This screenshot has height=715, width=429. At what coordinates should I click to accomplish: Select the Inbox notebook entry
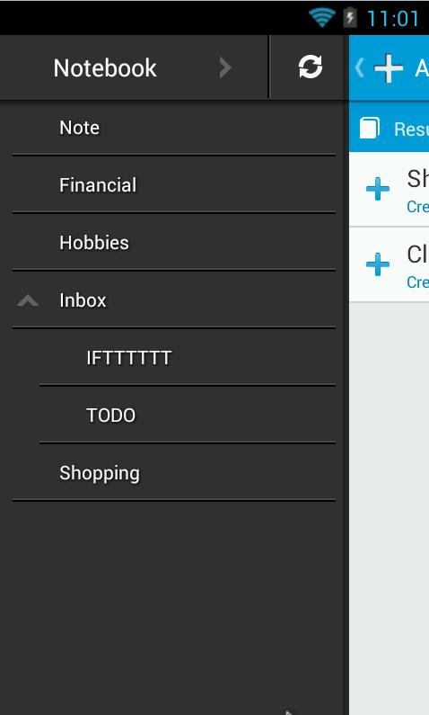[x=174, y=300]
